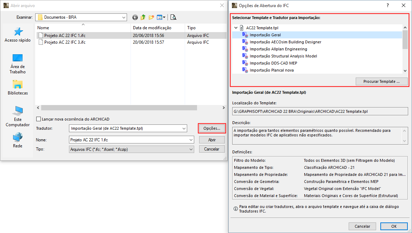Open the view menu icon in file dialog
This screenshot has width=412, height=233.
161,17
